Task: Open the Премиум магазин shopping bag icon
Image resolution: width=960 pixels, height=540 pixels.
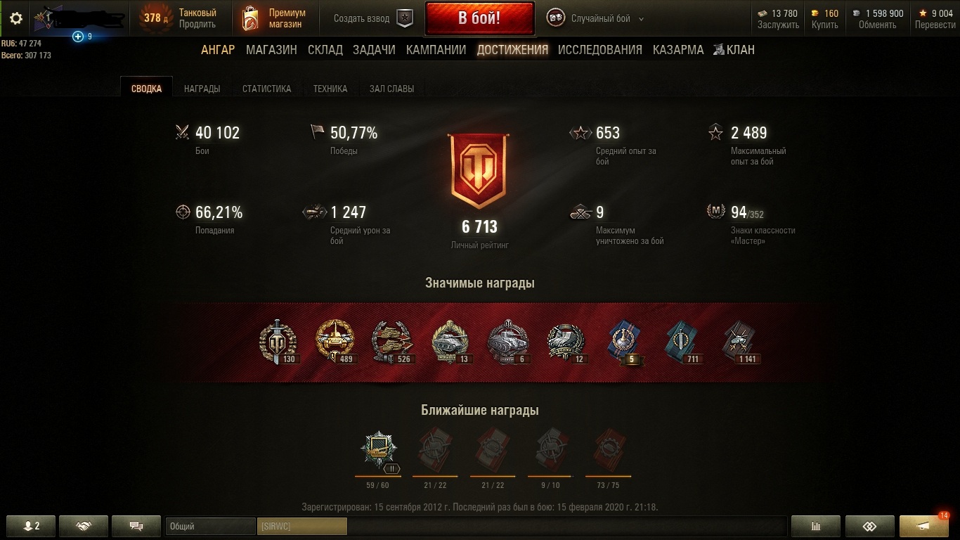Action: 249,19
